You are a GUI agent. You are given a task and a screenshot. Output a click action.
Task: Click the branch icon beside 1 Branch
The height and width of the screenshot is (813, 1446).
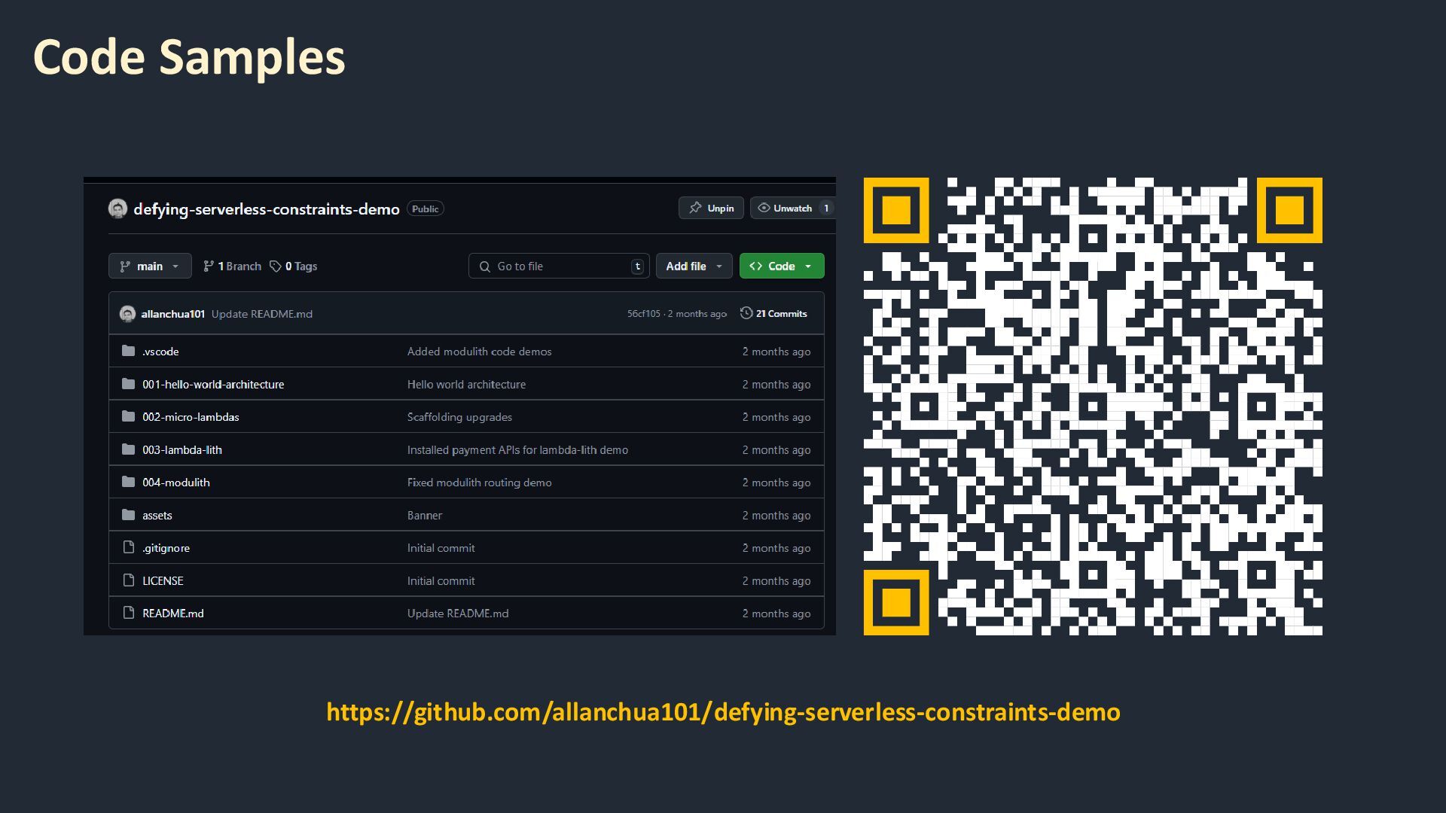pos(209,266)
